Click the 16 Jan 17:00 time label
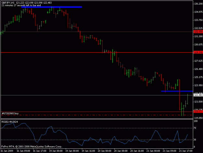Viewport: 203px width, 153px height. [x=40, y=151]
